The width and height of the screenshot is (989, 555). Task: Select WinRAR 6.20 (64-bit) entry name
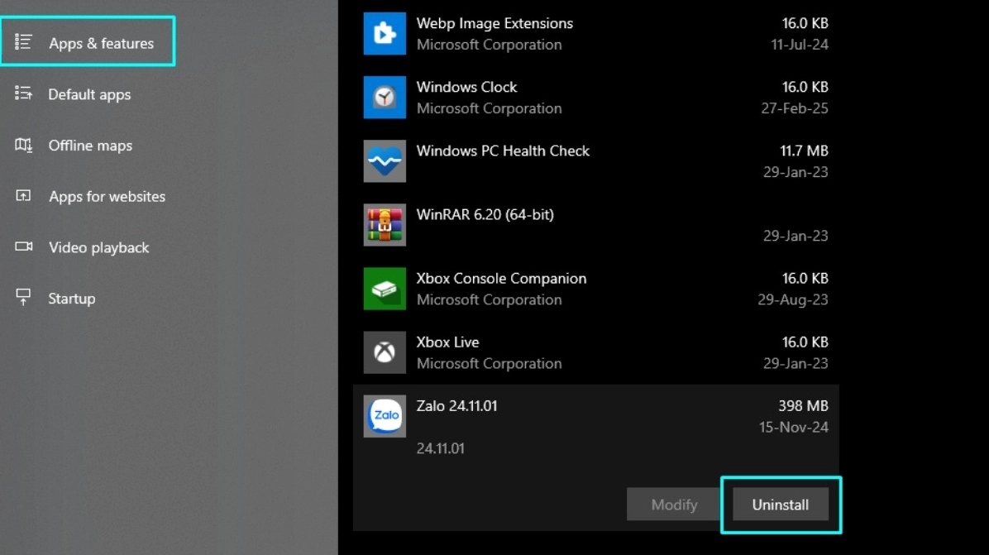[x=485, y=215]
